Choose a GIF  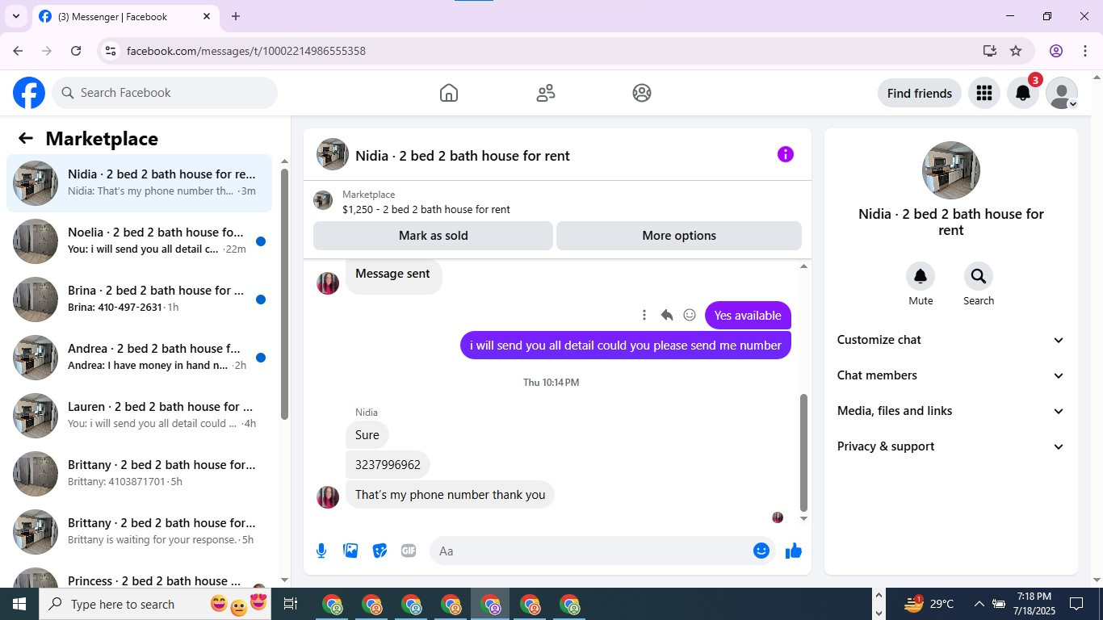pyautogui.click(x=409, y=551)
